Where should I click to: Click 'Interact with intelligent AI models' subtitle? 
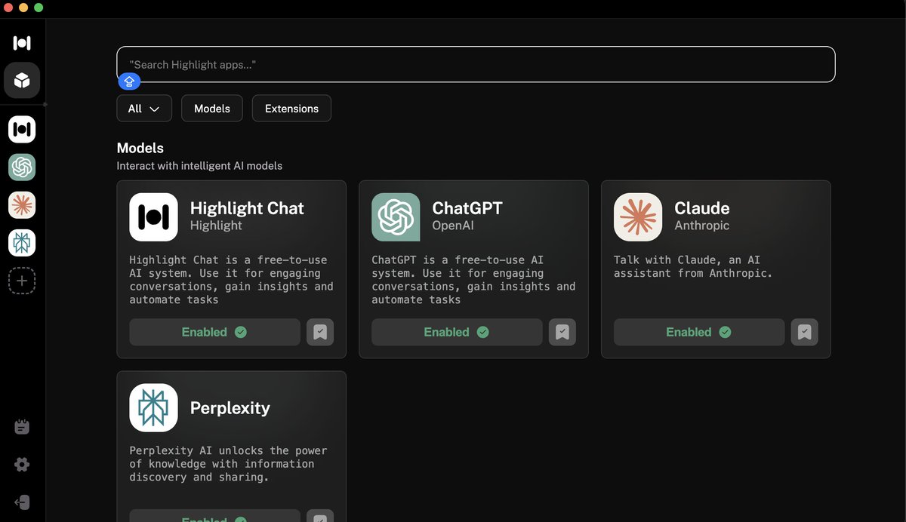coord(199,166)
